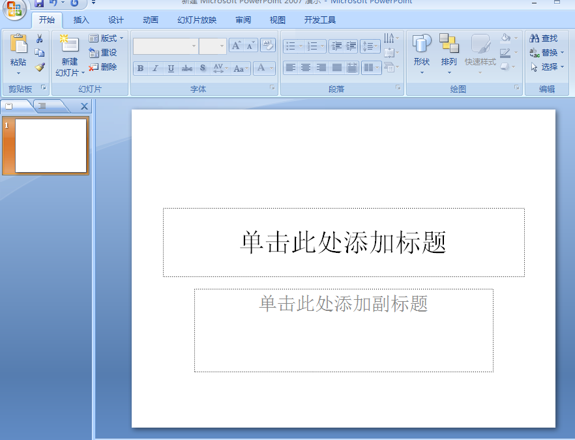Viewport: 575px width, 440px height.
Task: Click the Reset (重设) button
Action: pyautogui.click(x=103, y=53)
